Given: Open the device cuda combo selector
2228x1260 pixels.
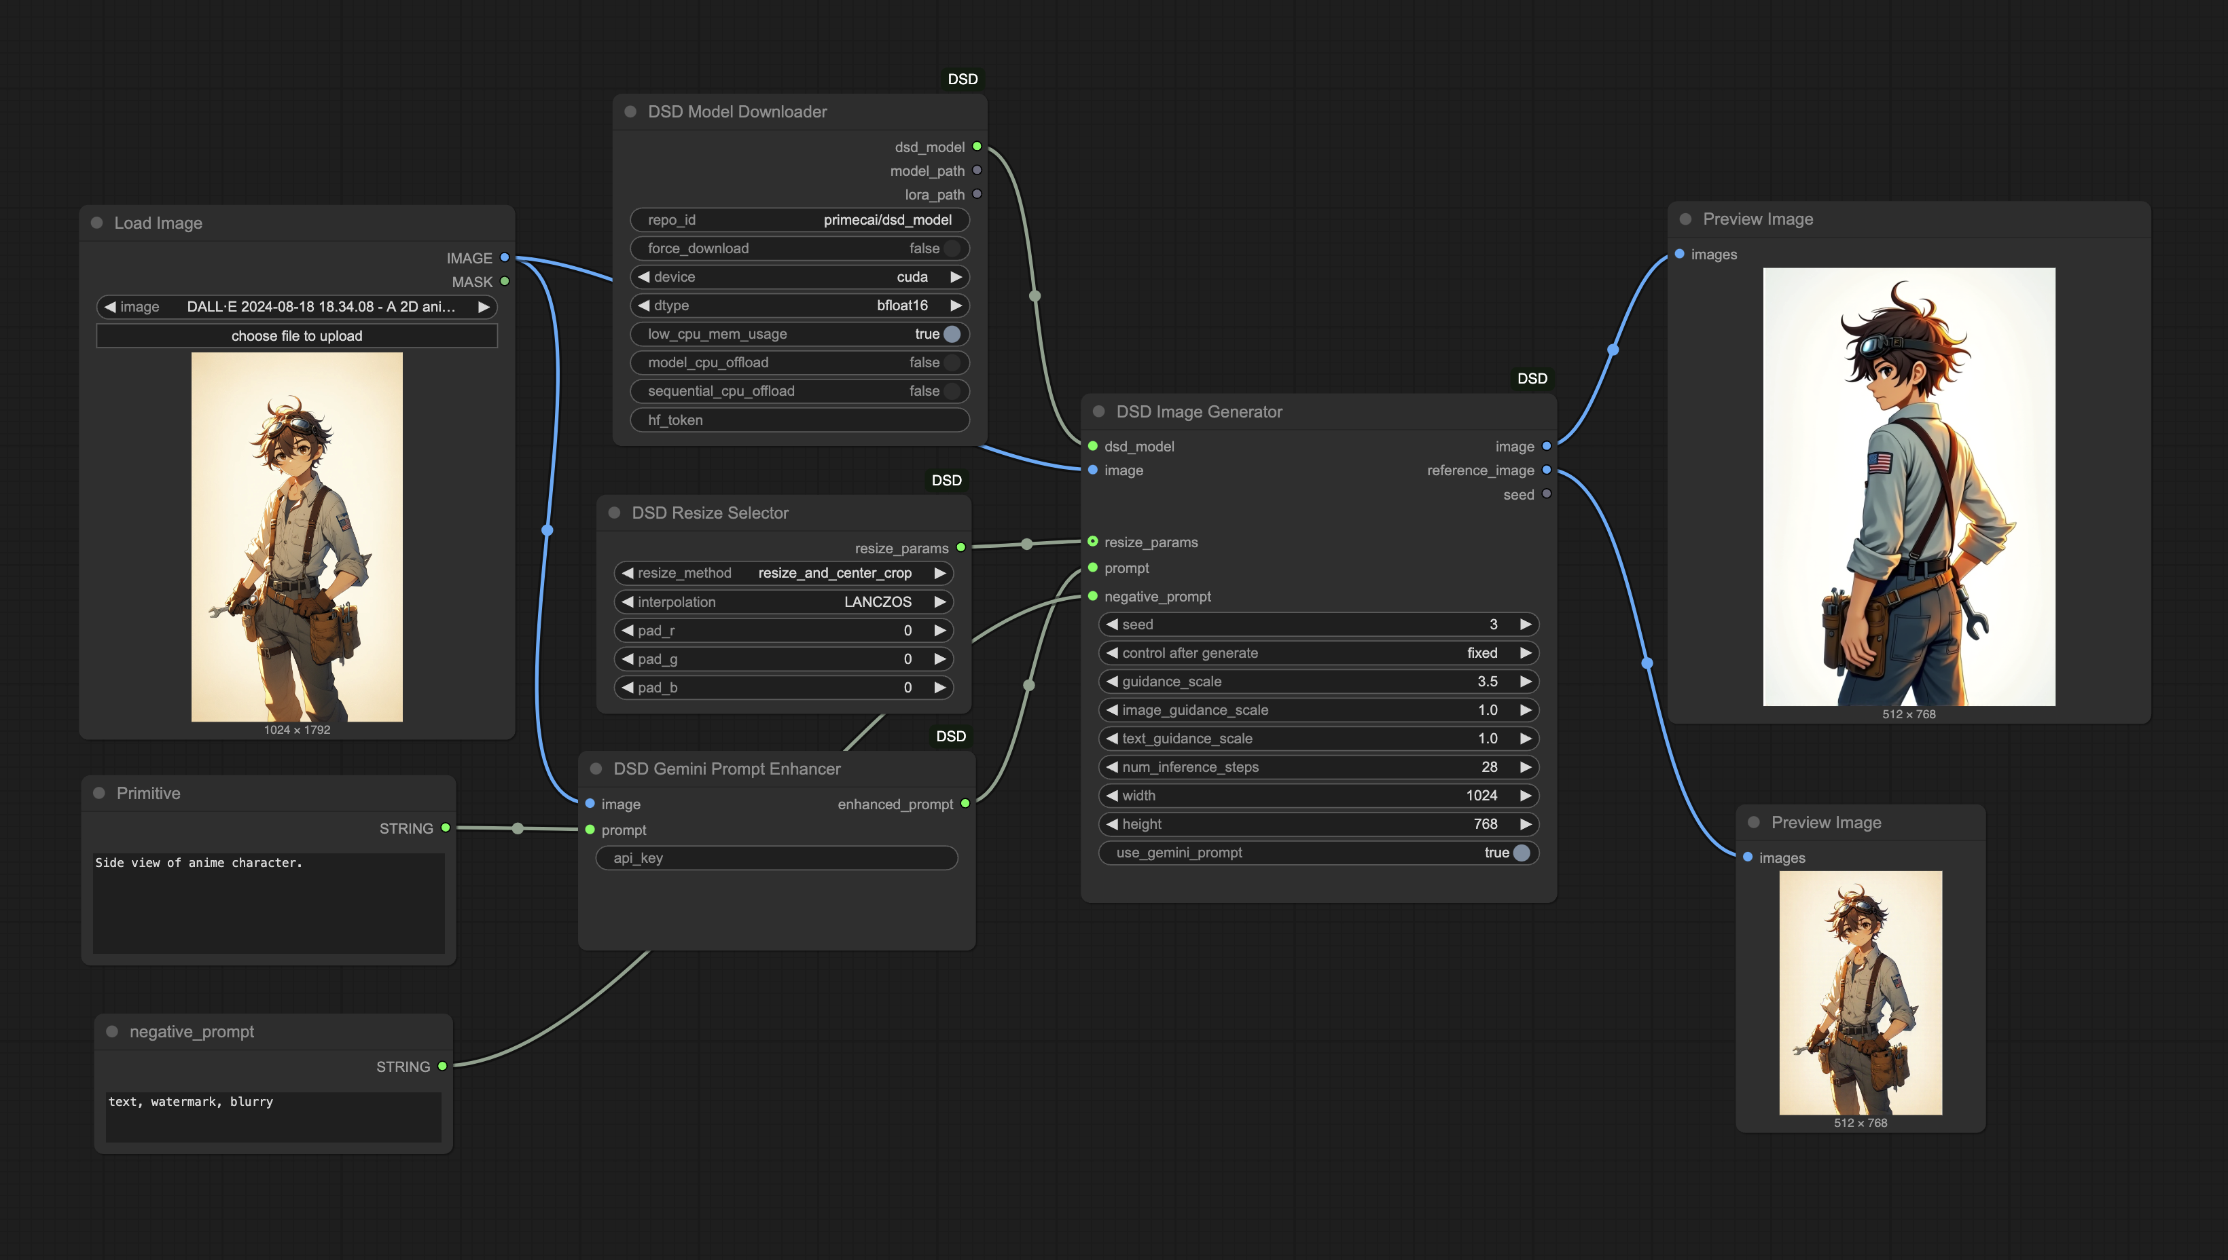Looking at the screenshot, I should (x=799, y=277).
